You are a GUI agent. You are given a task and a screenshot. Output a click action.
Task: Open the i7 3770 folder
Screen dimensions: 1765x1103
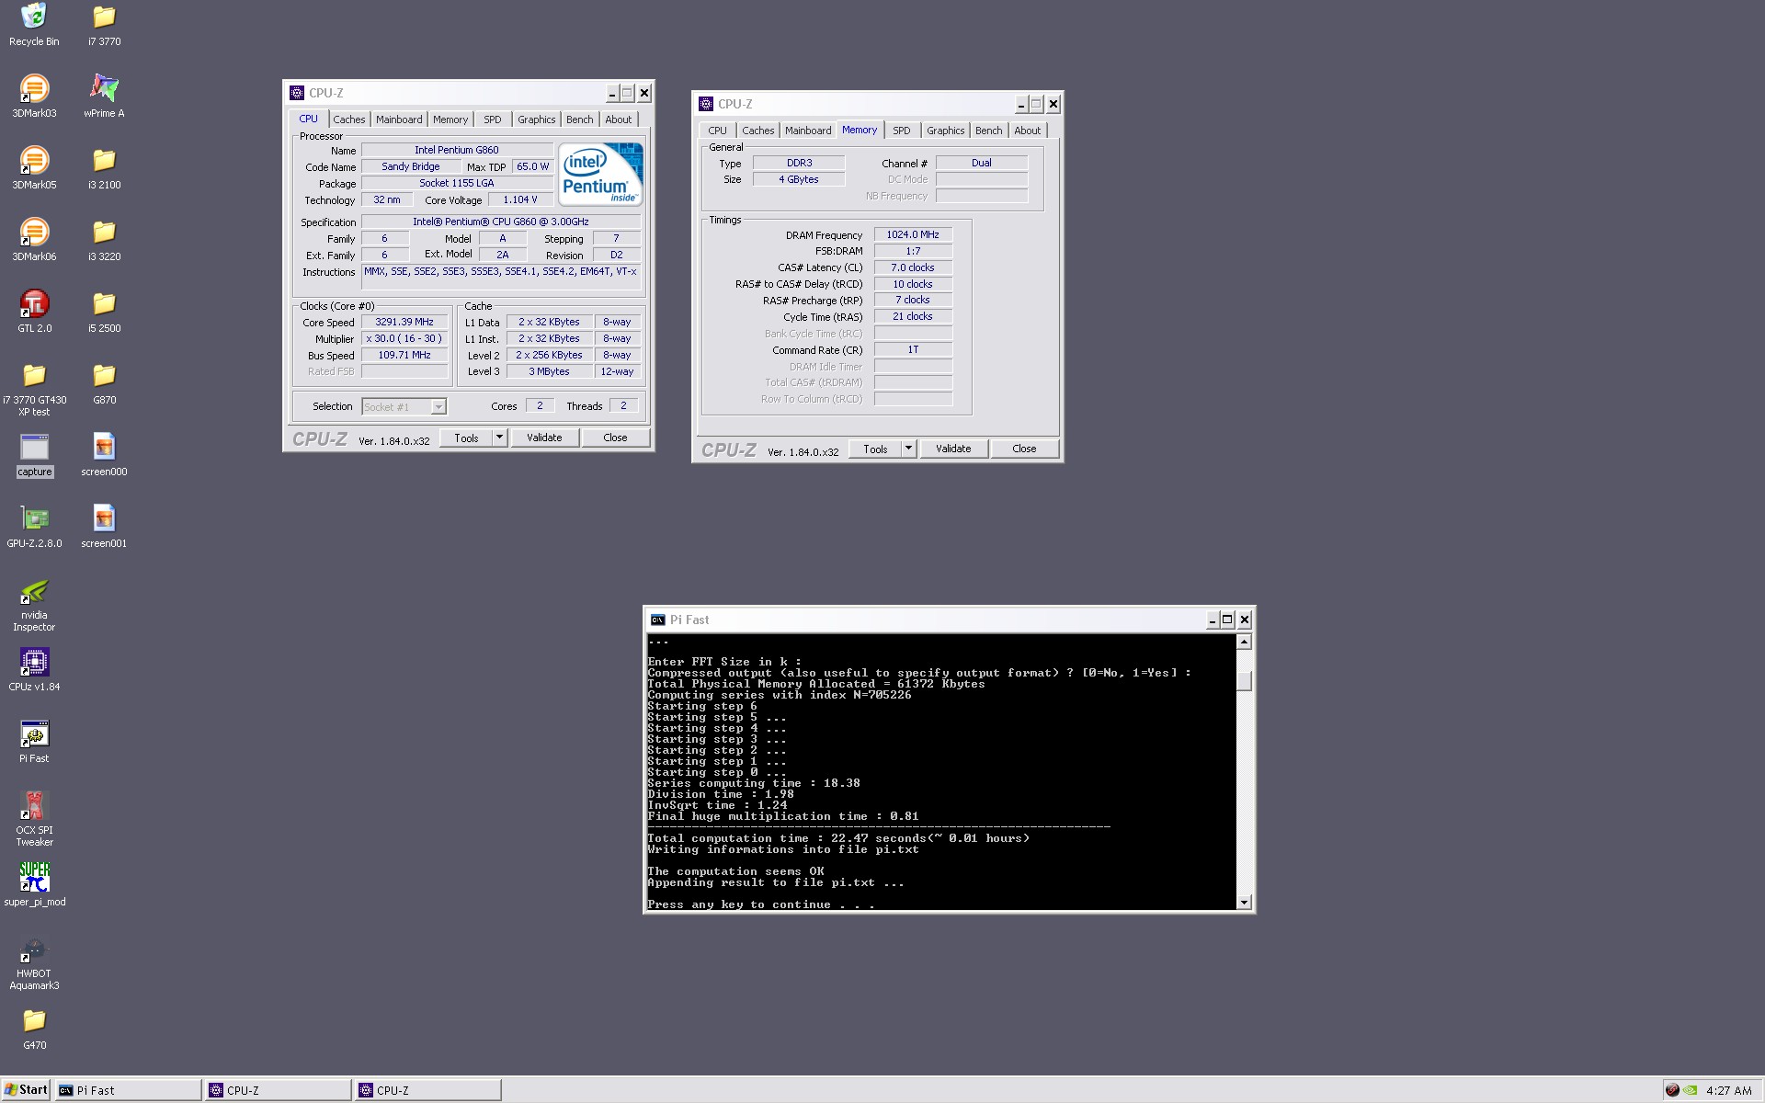[x=104, y=24]
